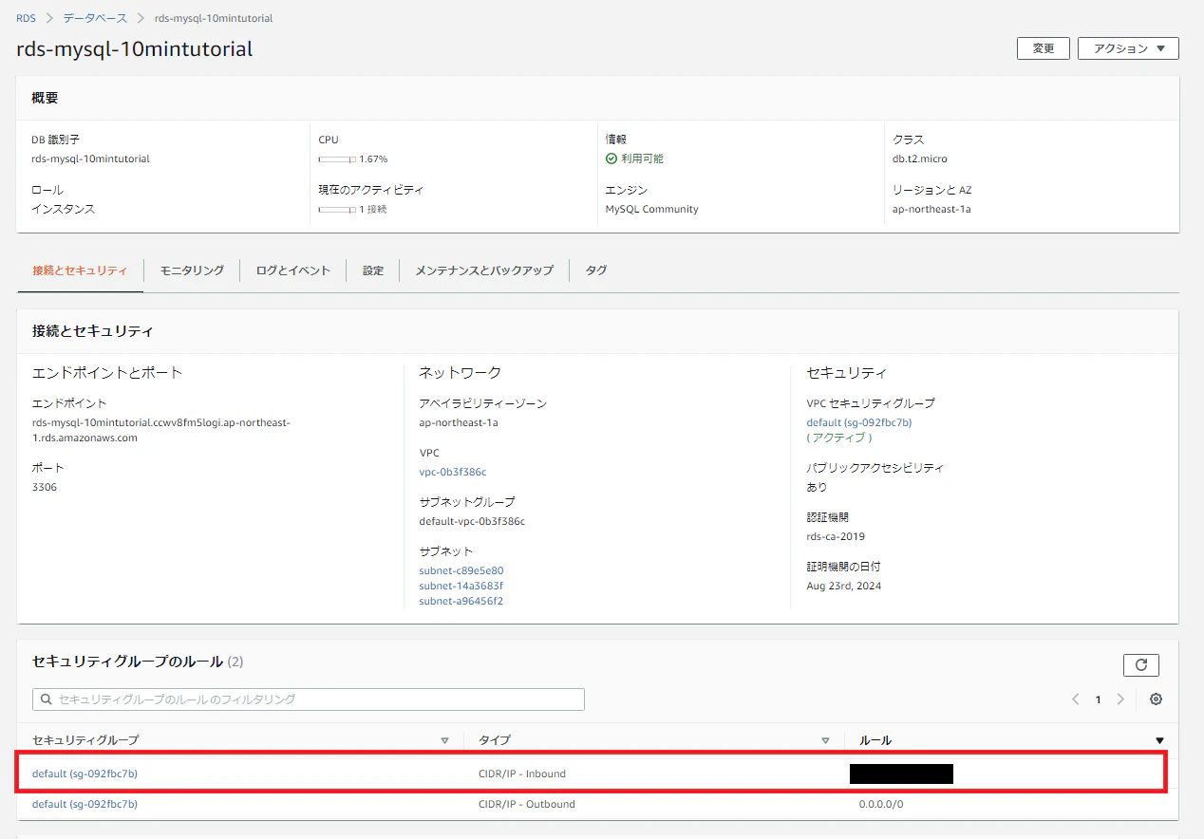
Task: Open VPC security group link under セキュリティ
Action: click(859, 422)
